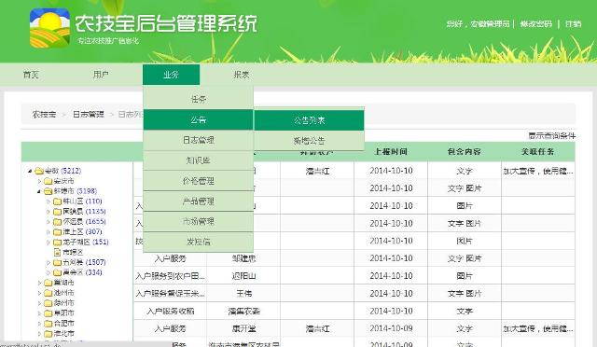Click the 怀远县 folder icon
The height and width of the screenshot is (347, 597).
pos(58,222)
